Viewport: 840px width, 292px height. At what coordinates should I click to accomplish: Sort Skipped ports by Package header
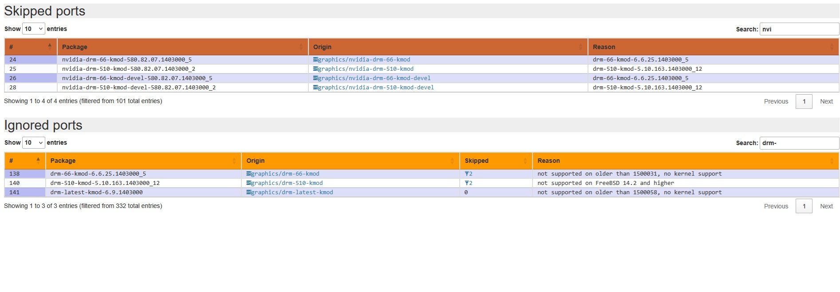[182, 47]
